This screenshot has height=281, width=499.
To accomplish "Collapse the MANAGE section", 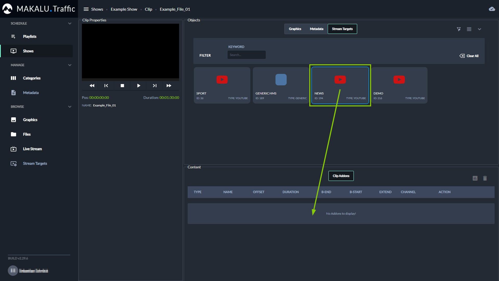I will tap(70, 65).
